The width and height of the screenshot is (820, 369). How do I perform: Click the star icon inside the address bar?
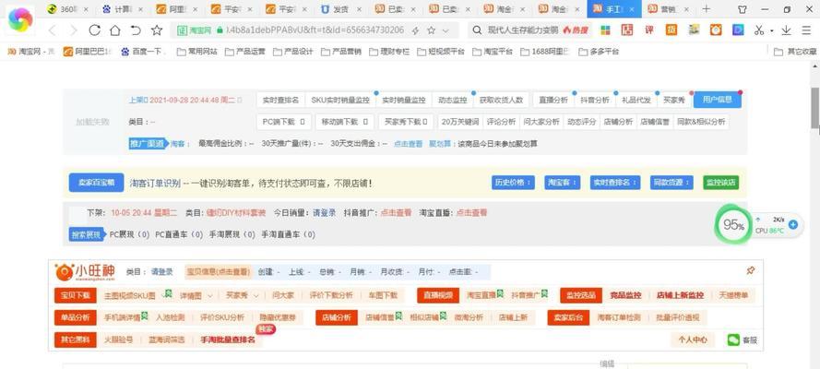pyautogui.click(x=431, y=30)
